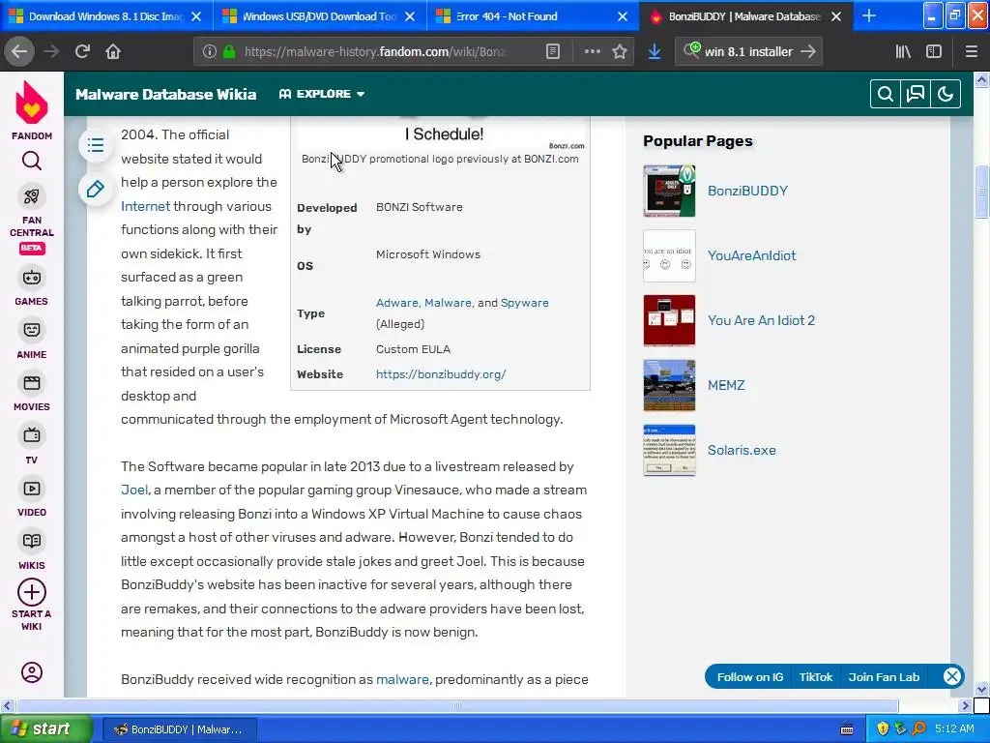
Task: Reload the current page
Action: [x=82, y=51]
